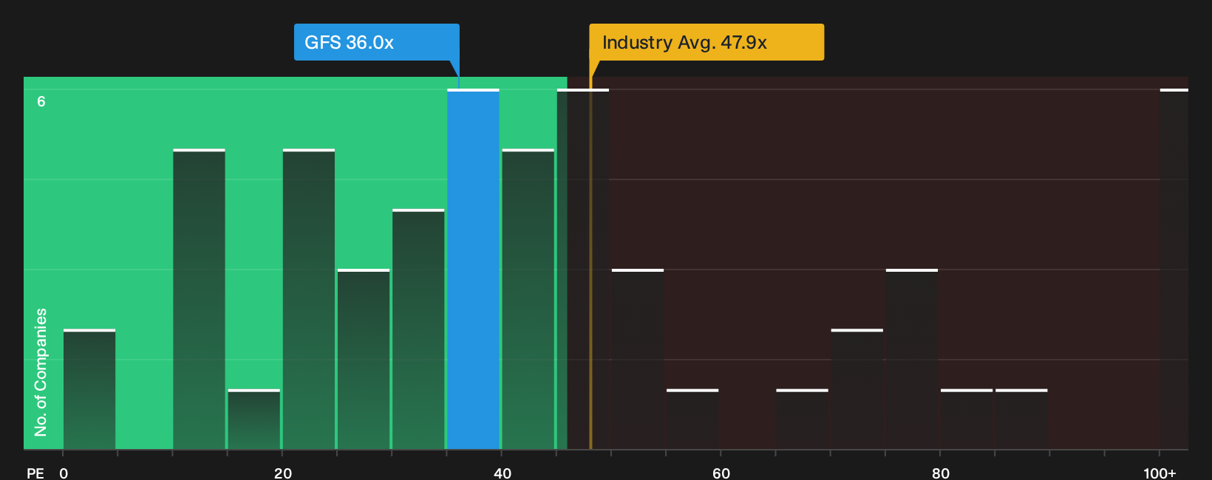Click the y-axis value 6

[x=41, y=102]
